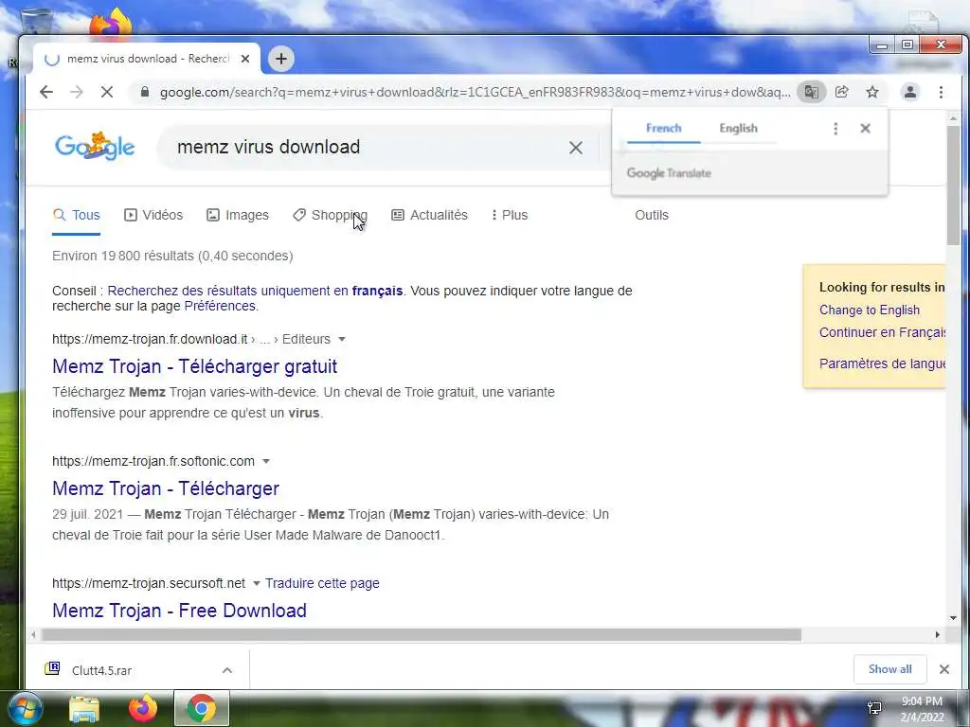Open translate popup options menu

(835, 128)
